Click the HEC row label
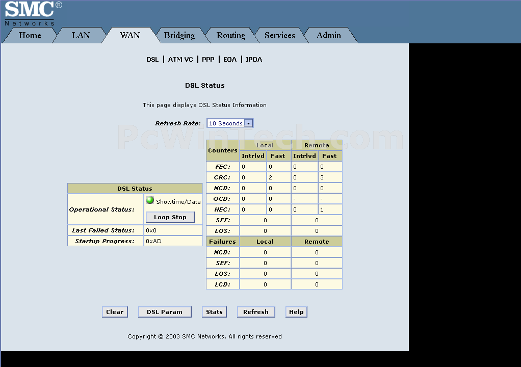The height and width of the screenshot is (367, 521). [222, 209]
